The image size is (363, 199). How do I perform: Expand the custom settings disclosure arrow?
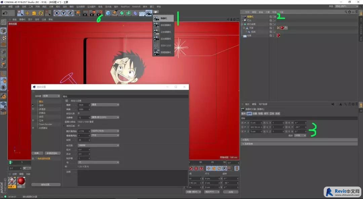(x=67, y=101)
